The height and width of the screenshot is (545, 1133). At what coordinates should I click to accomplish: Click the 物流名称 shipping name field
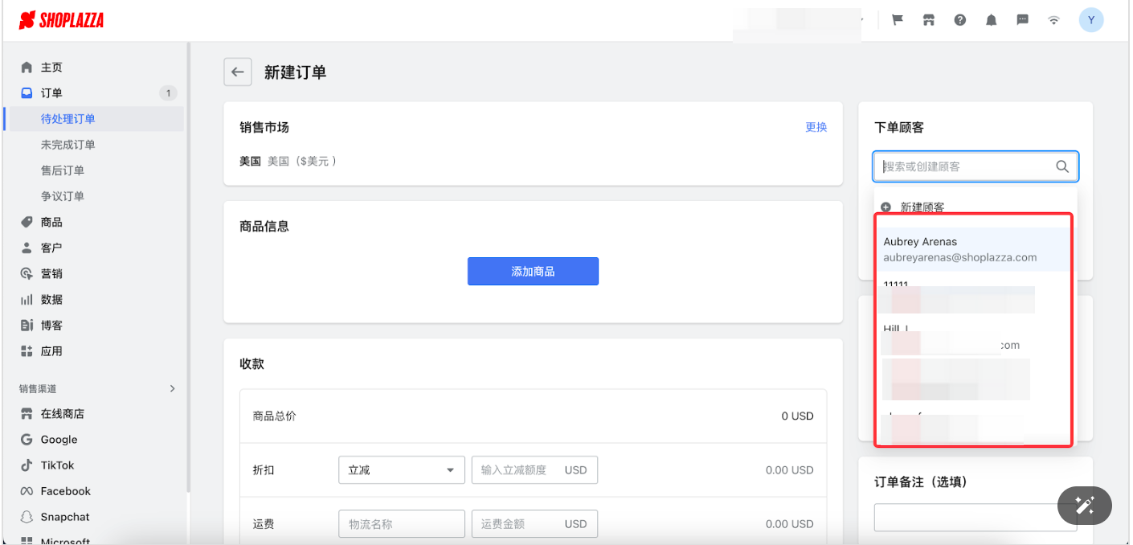coord(401,524)
